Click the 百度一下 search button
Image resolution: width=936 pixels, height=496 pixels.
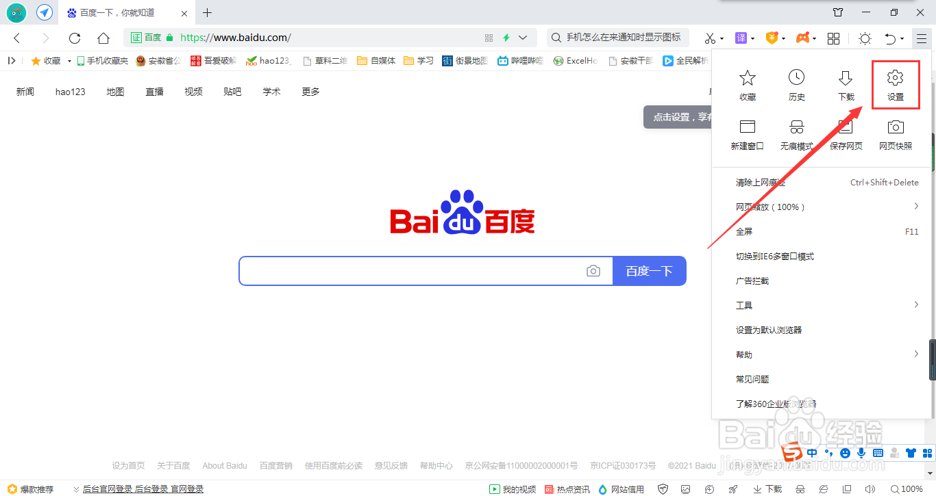(649, 271)
